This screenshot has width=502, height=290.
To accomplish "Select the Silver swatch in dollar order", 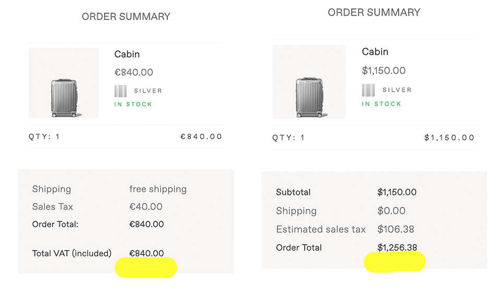I will coord(368,90).
